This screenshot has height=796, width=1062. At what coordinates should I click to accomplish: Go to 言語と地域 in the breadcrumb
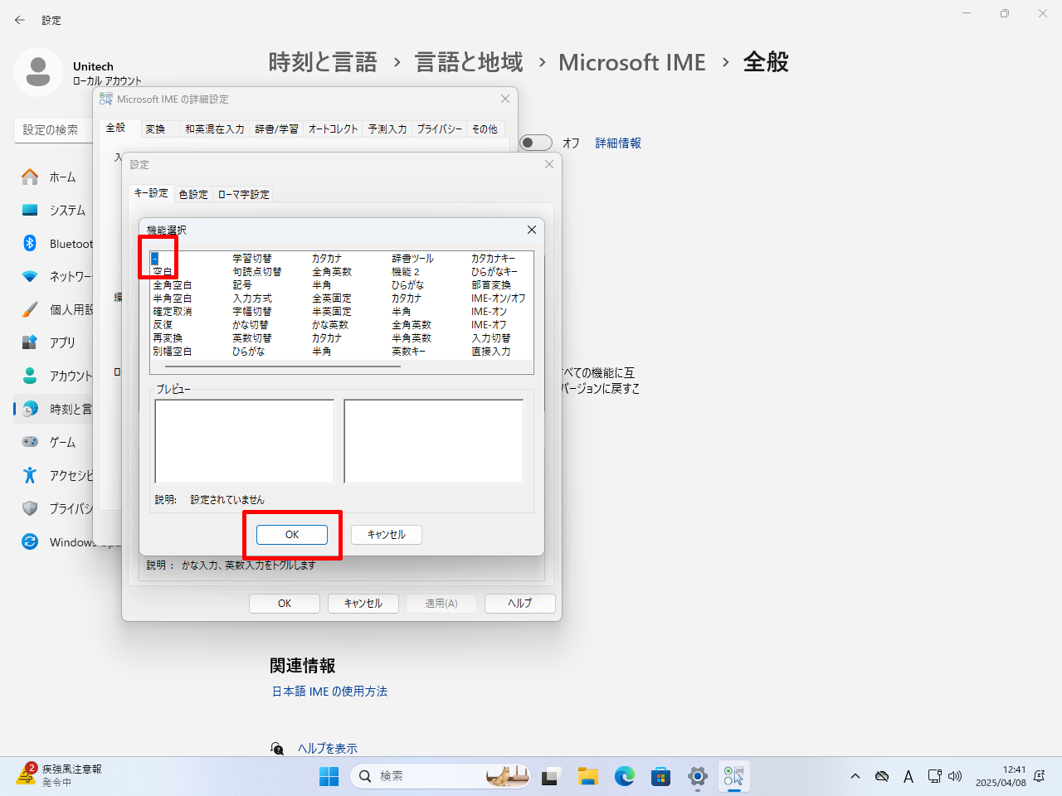tap(469, 62)
